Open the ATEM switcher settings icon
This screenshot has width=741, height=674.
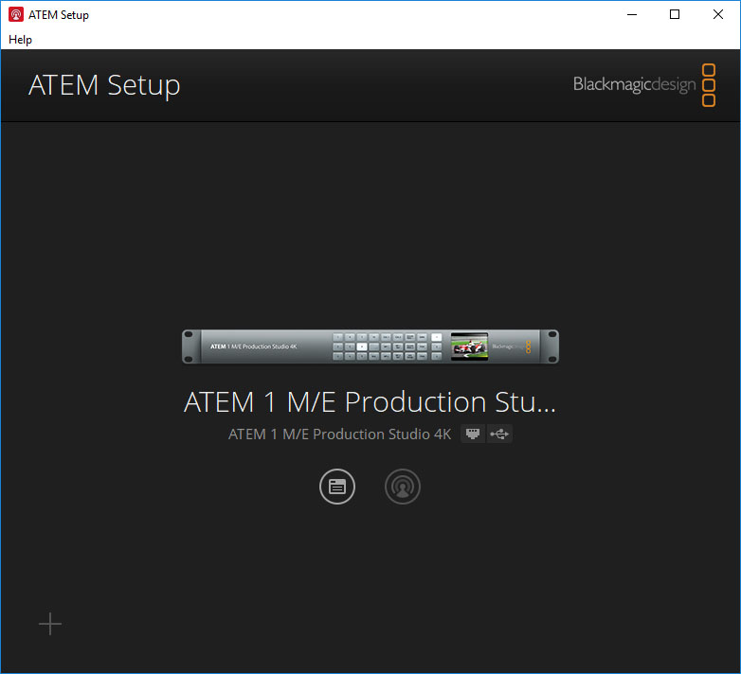coord(337,487)
